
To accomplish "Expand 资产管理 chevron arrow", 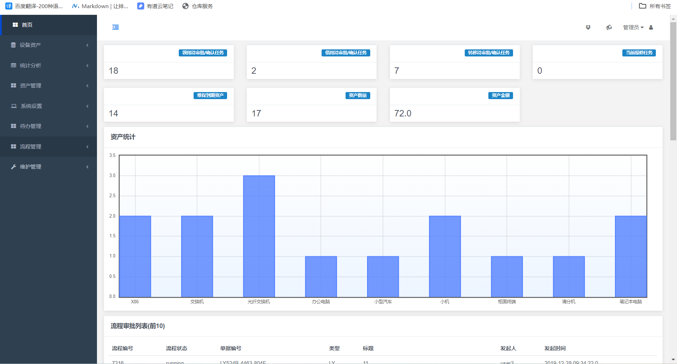I will click(x=87, y=86).
